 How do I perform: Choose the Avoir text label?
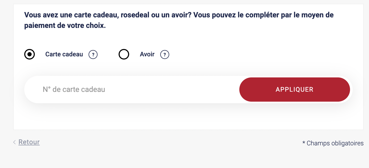click(147, 55)
